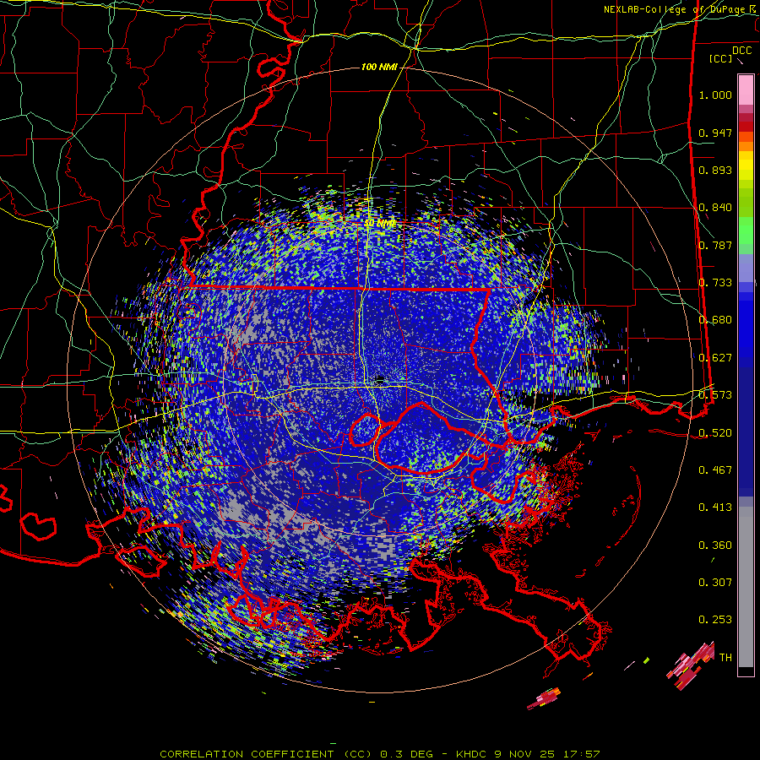
Task: Click the [CC] legend title
Action: (x=720, y=58)
